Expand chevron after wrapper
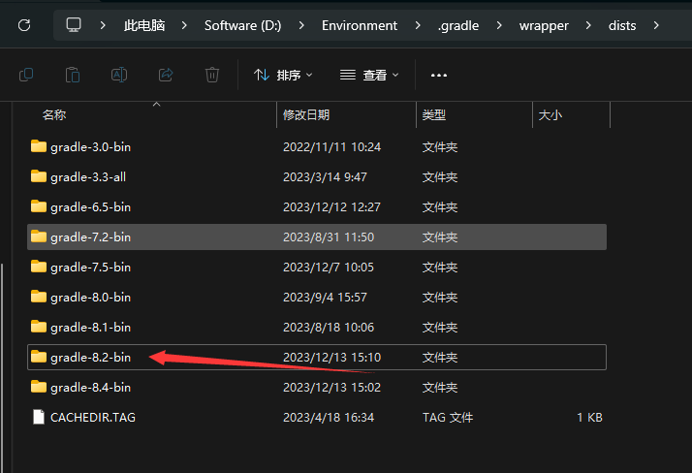Viewport: 692px width, 473px height. [x=588, y=25]
